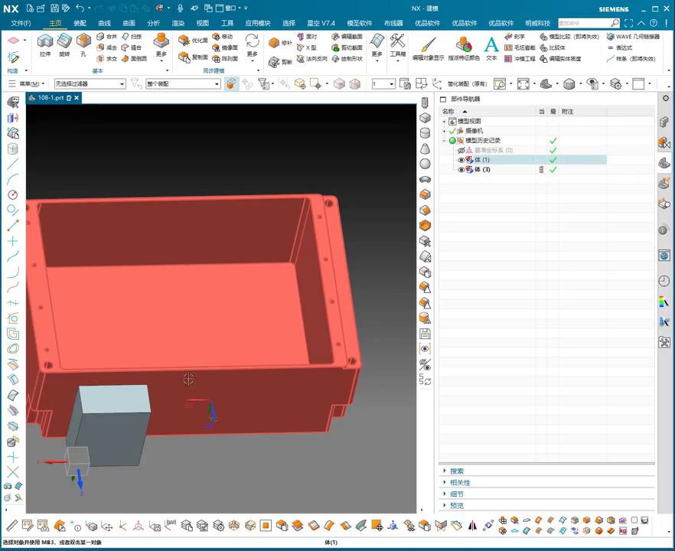Open the 文本 (Text) tool
This screenshot has width=675, height=551.
pyautogui.click(x=491, y=45)
